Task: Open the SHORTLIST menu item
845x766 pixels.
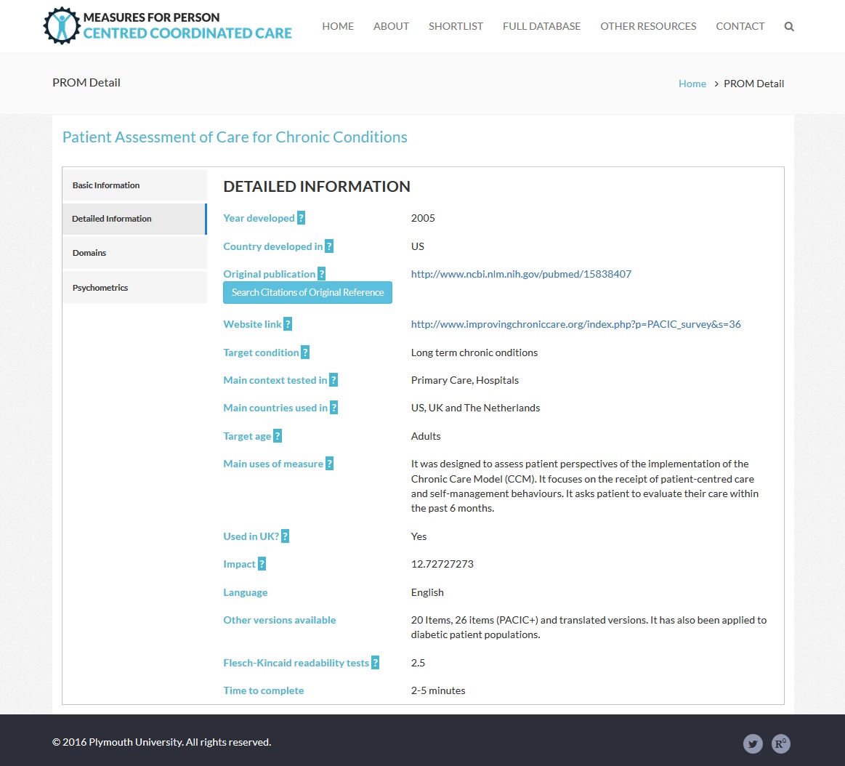Action: click(456, 26)
